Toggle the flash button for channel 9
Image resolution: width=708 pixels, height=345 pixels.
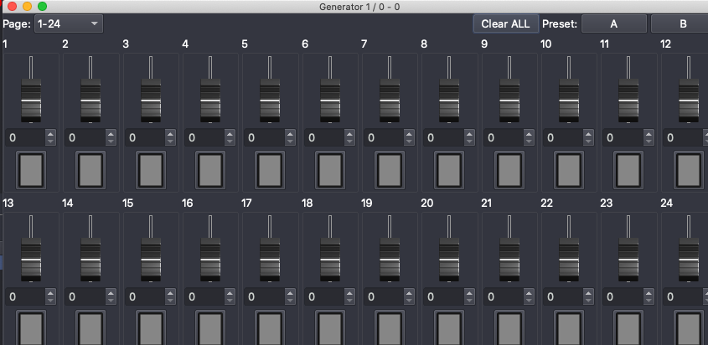click(x=509, y=170)
